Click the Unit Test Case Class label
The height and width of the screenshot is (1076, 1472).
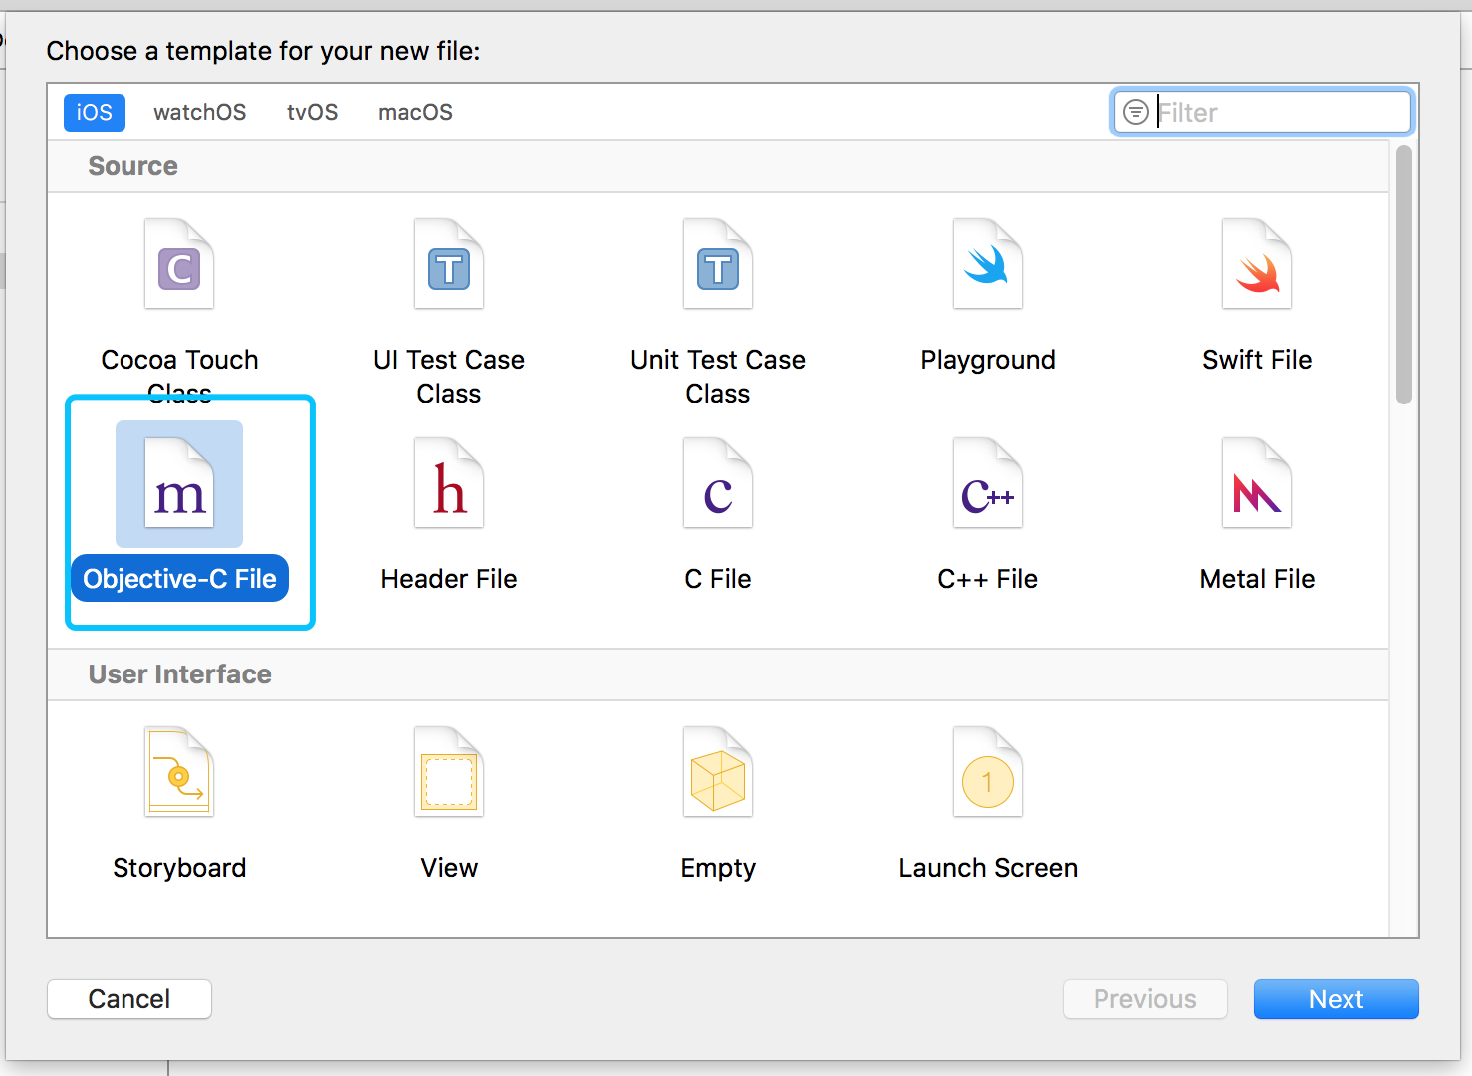[x=718, y=377]
